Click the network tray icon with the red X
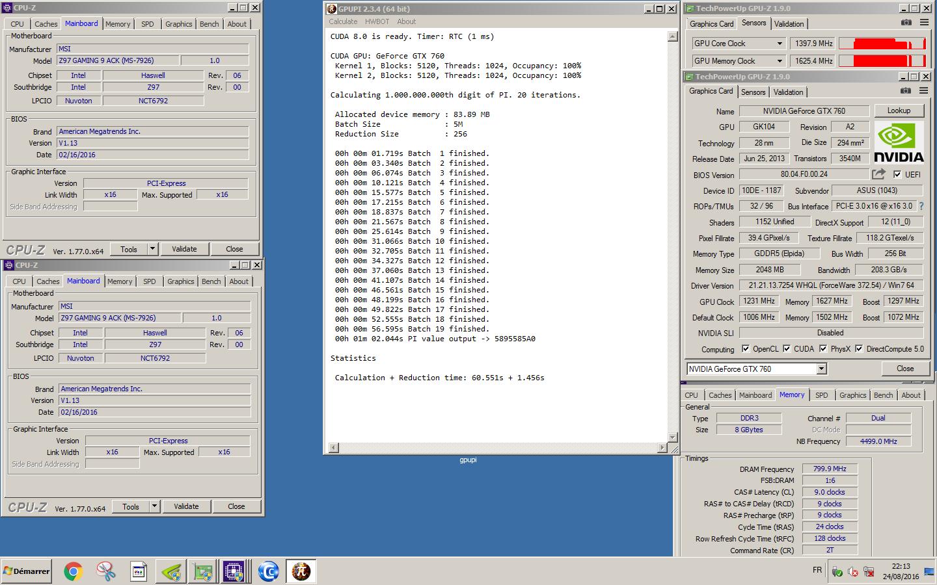937x585 pixels. [869, 572]
